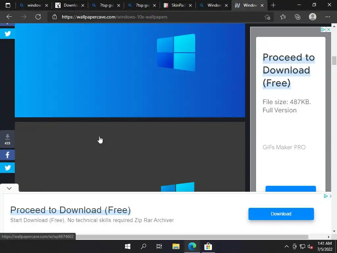Switch to the 'Downlo' tab
The width and height of the screenshot is (337, 253).
click(x=70, y=5)
